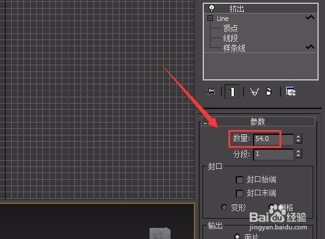Enable the 封口始端 checkbox
Screen dimensions: 325x239
click(239, 180)
